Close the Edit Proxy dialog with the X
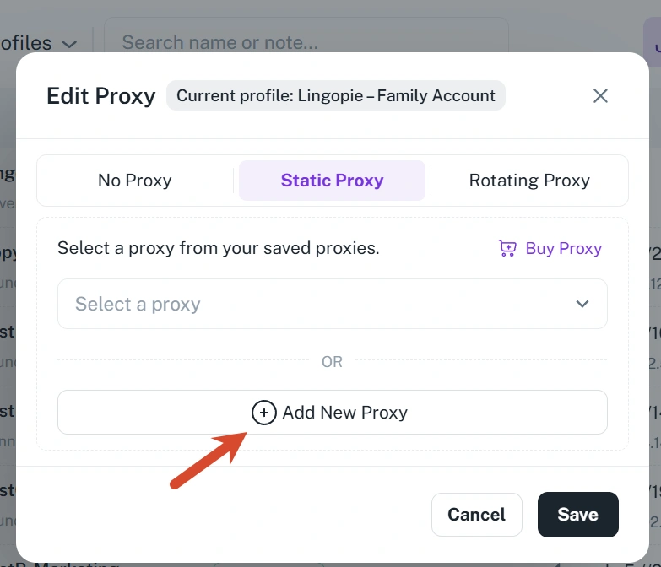661x567 pixels. (600, 95)
